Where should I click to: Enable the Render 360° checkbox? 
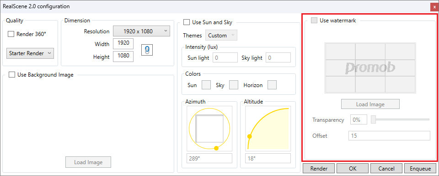coord(11,34)
